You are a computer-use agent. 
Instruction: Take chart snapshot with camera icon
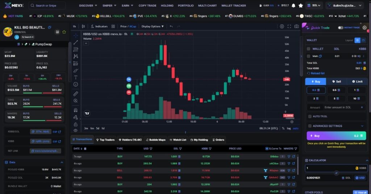[x=296, y=26]
